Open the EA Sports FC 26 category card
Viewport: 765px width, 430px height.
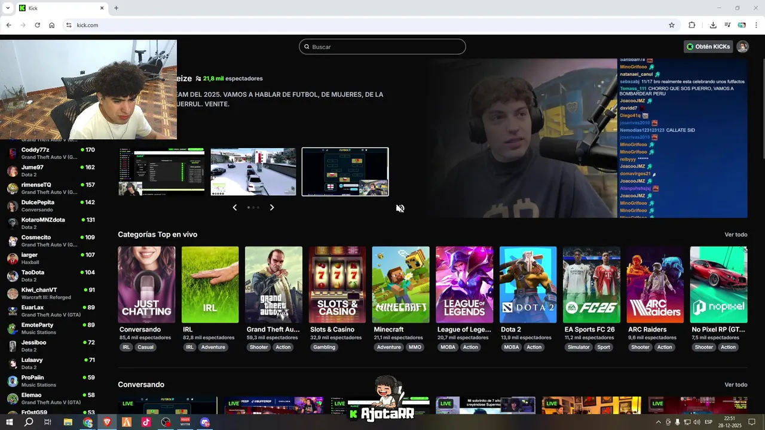coord(592,285)
